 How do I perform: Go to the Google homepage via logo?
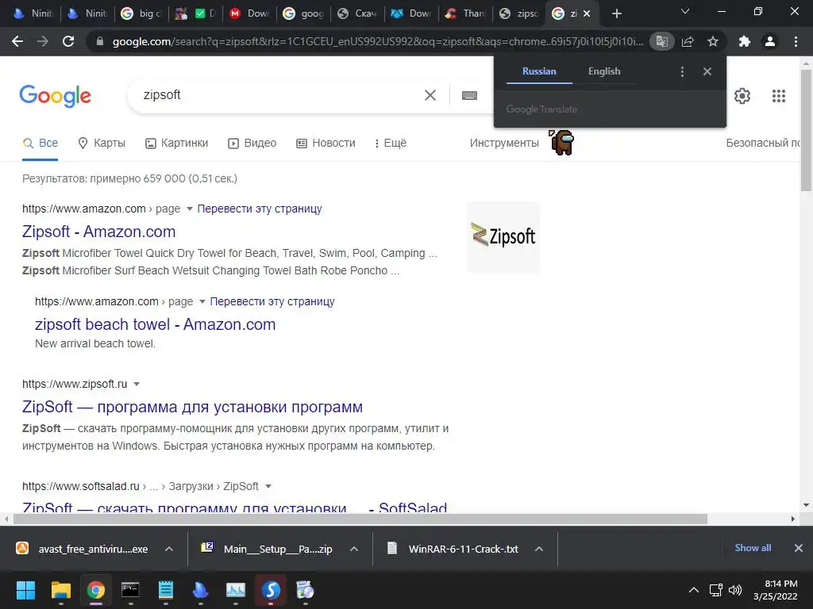(55, 96)
